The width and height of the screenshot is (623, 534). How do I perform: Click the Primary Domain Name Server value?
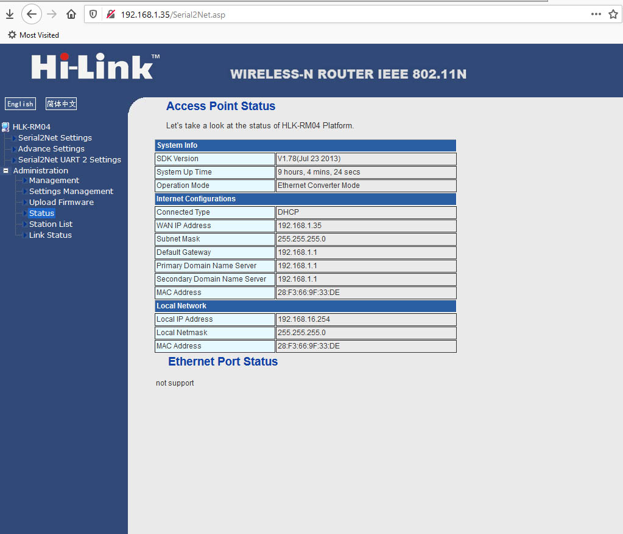(366, 266)
